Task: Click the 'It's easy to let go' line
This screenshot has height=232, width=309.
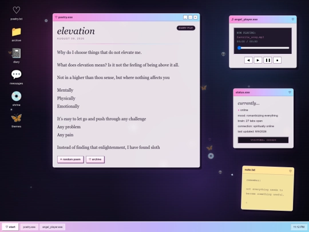Action: pyautogui.click(x=101, y=119)
